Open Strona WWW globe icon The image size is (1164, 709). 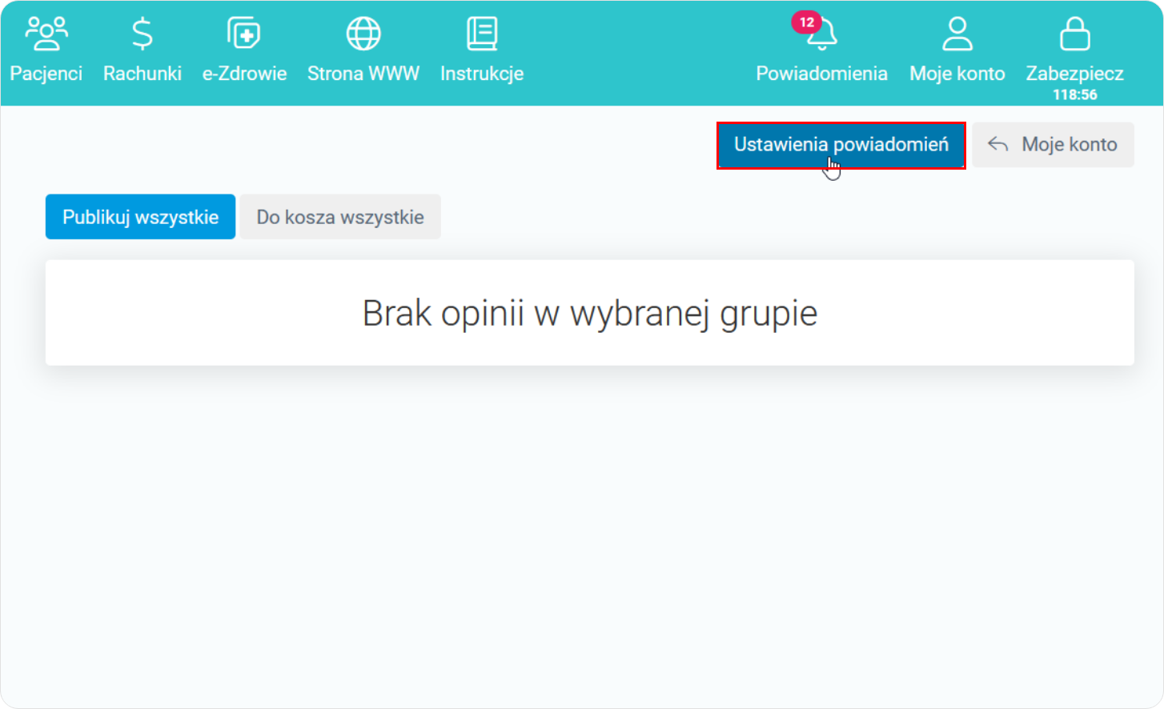click(363, 34)
